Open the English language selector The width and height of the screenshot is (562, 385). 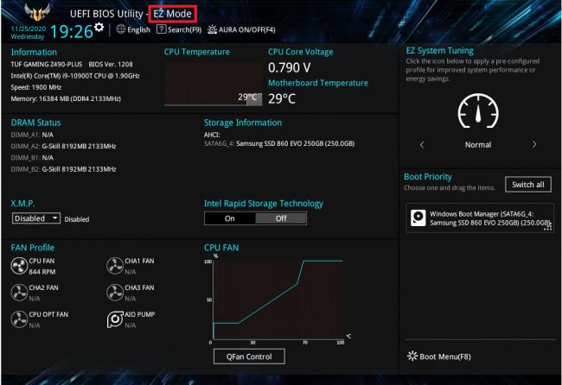pos(133,29)
